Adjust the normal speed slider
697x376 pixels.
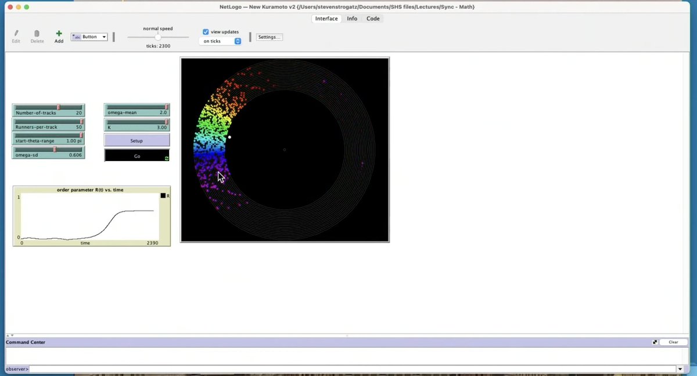[158, 37]
